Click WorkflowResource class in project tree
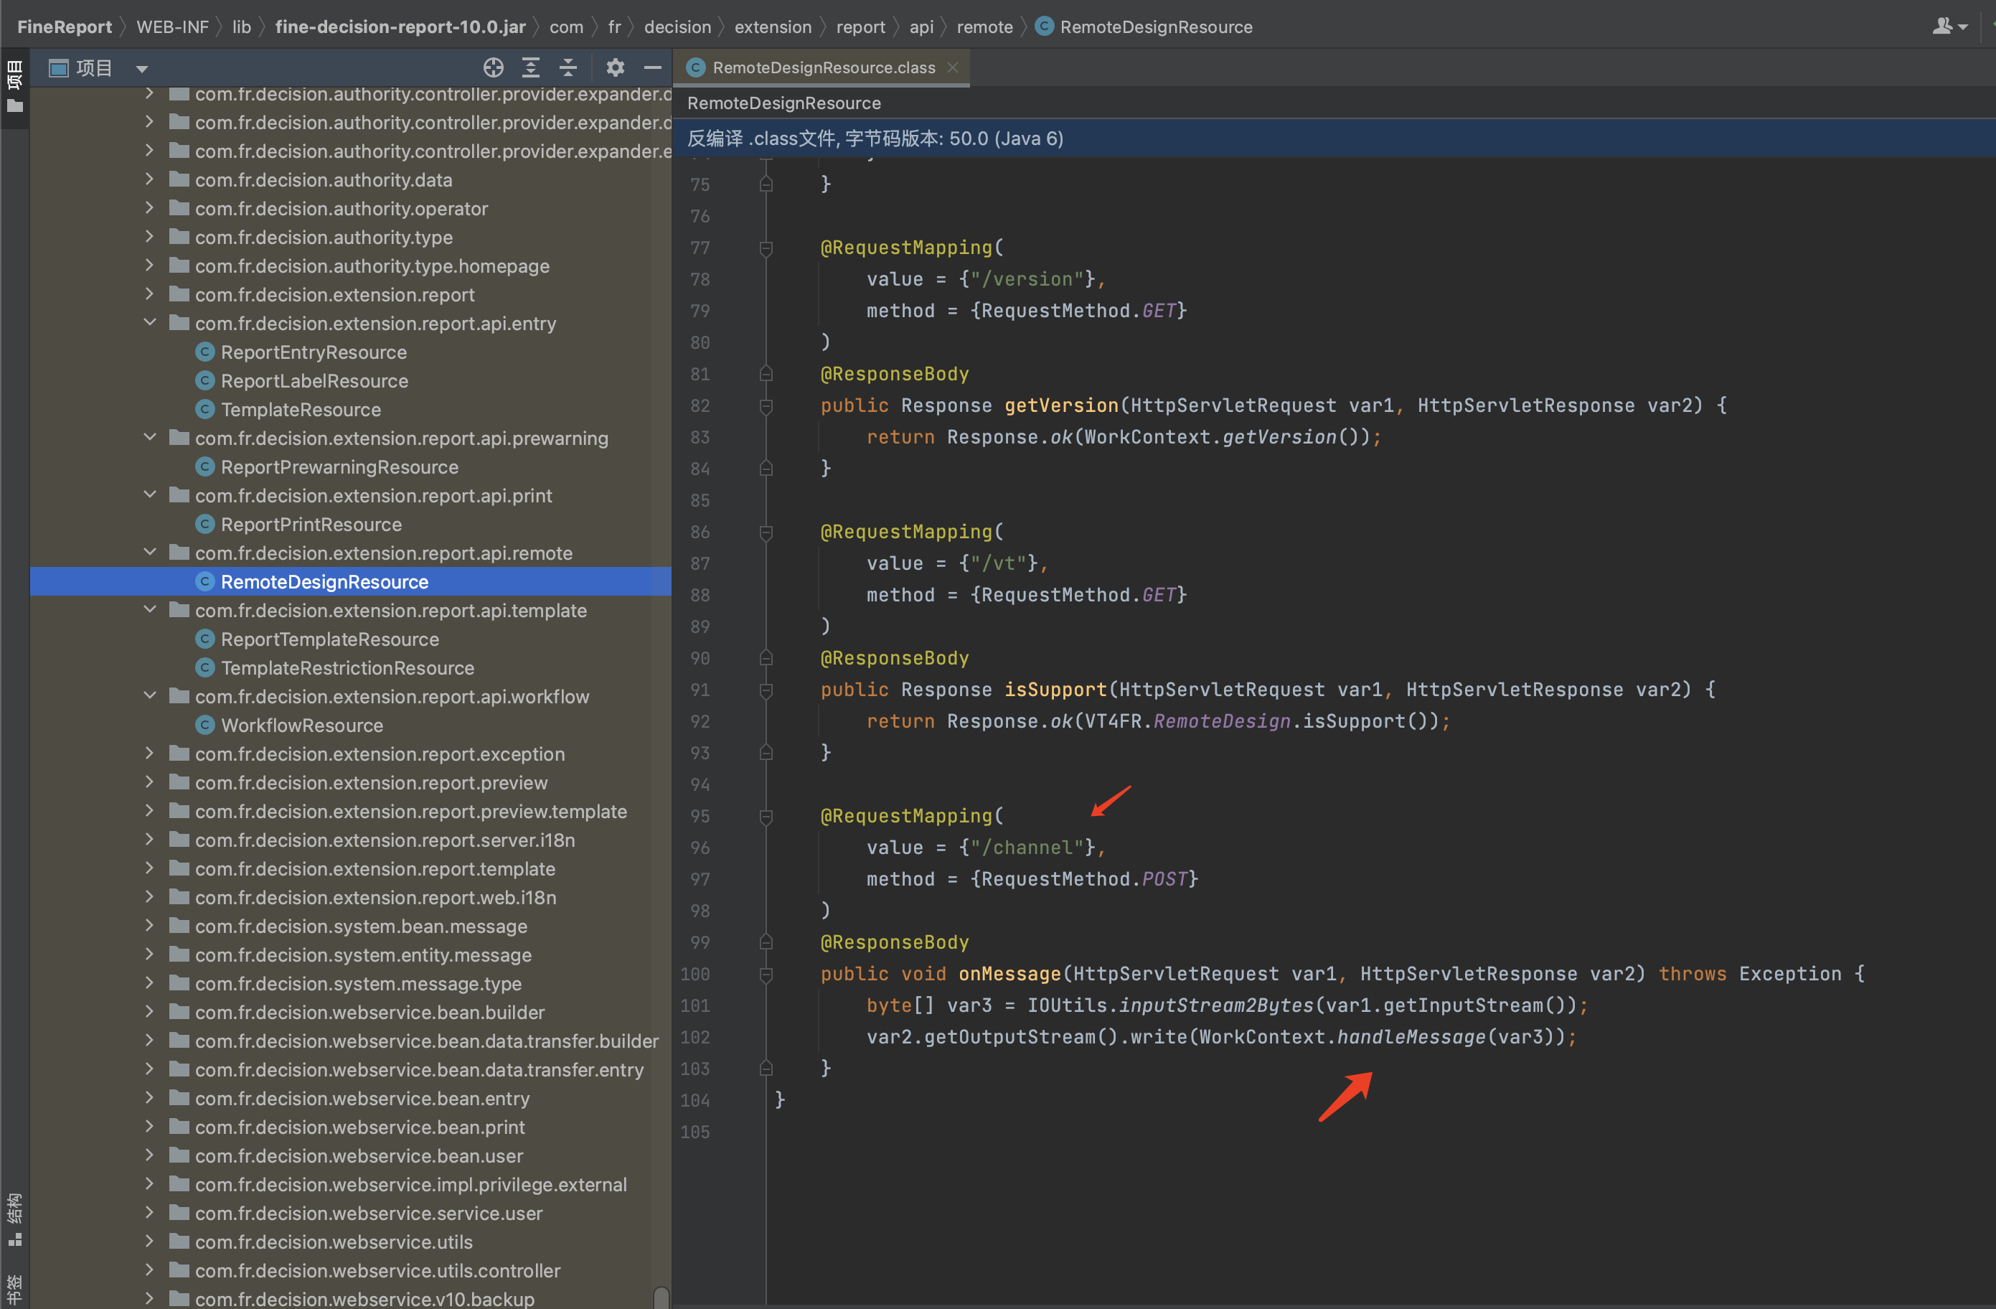 point(302,725)
